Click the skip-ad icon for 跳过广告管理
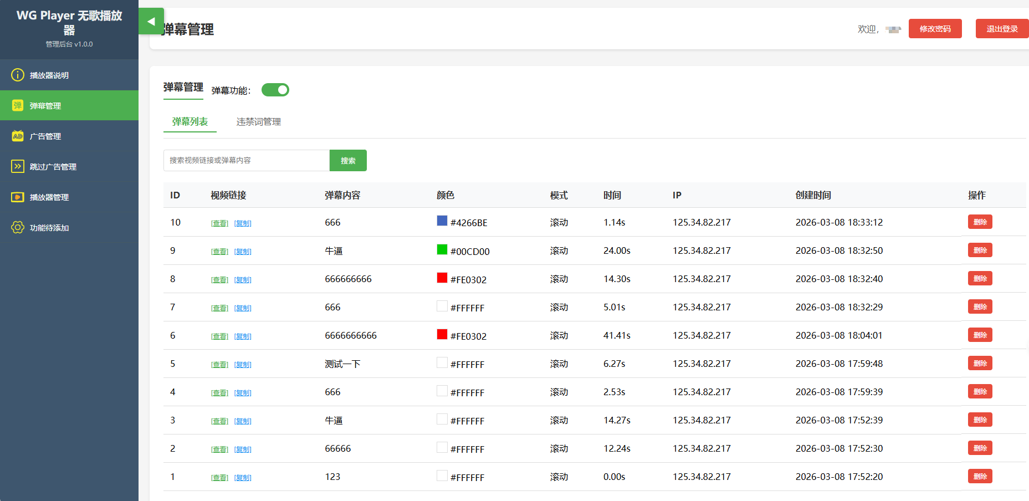Viewport: 1029px width, 501px height. [18, 166]
